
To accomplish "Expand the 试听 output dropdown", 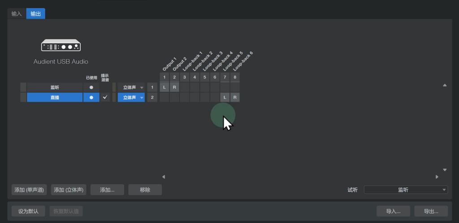I will (406, 190).
